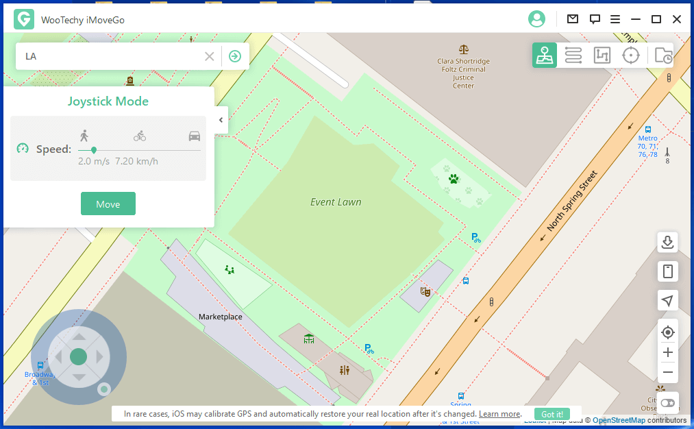This screenshot has width=694, height=429.
Task: Open the user account profile
Action: click(x=536, y=19)
